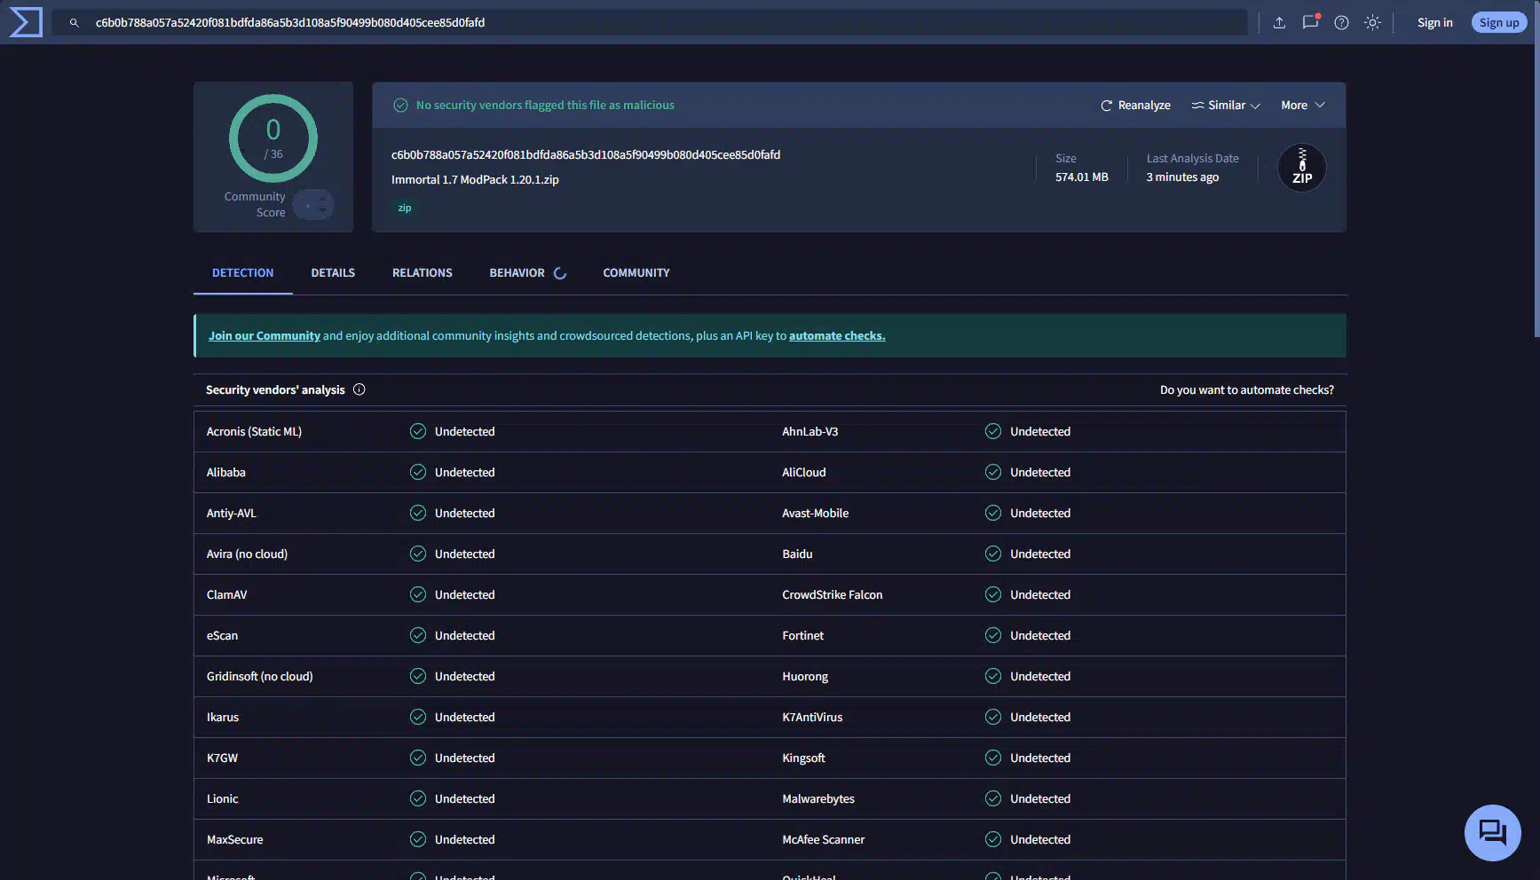The width and height of the screenshot is (1540, 880).
Task: Click the green check beside 'No security vendors flagged'
Action: (400, 106)
